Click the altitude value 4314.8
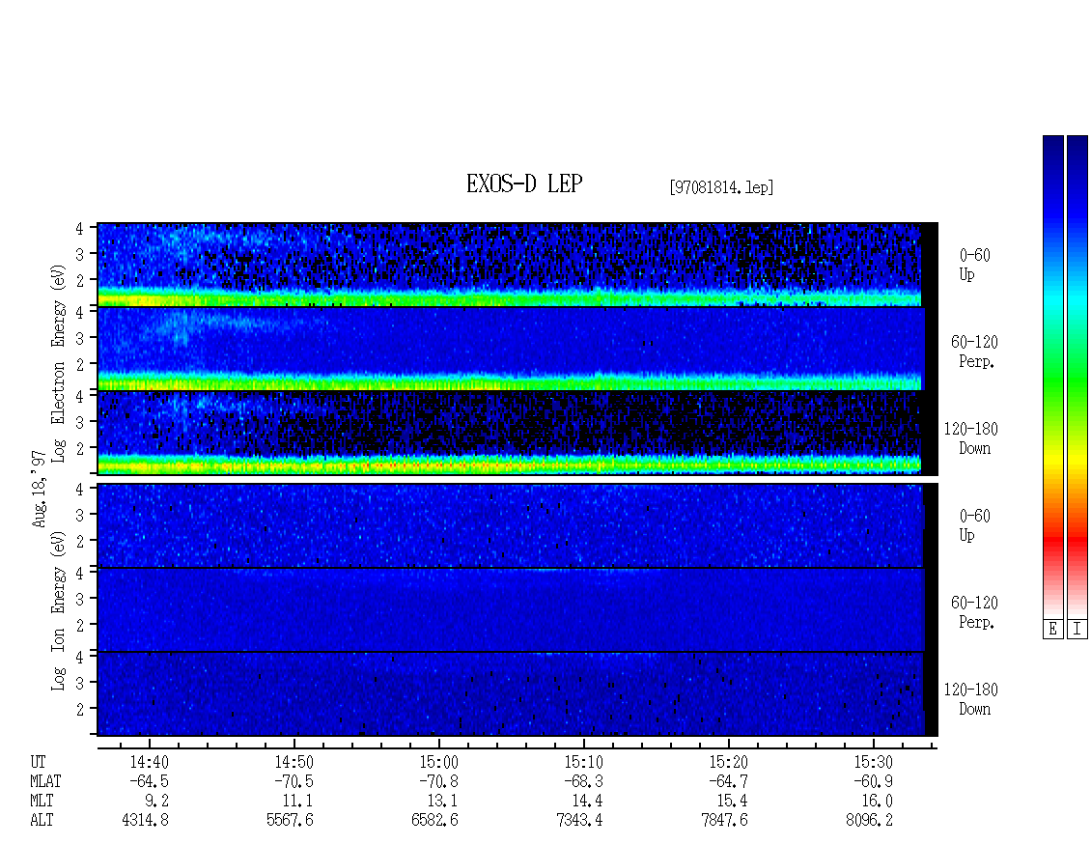Viewport: 1091px width, 845px height. click(x=146, y=821)
